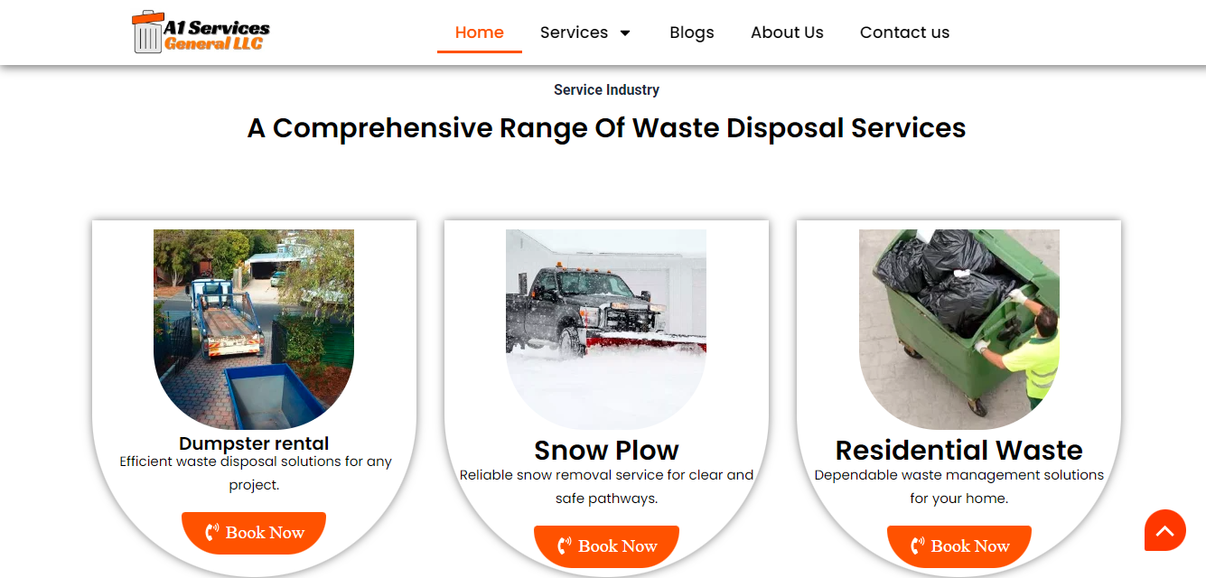Select the Residential Waste card title
The height and width of the screenshot is (578, 1206).
click(x=959, y=450)
